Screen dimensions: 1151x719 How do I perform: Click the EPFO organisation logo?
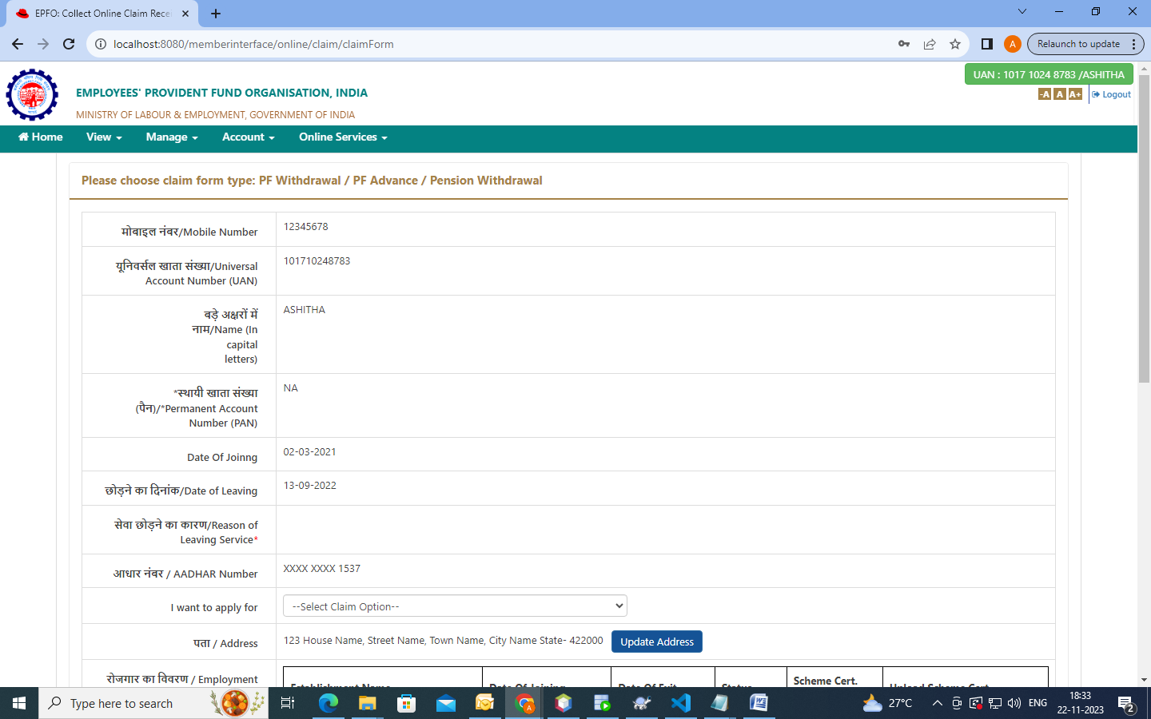click(x=32, y=94)
